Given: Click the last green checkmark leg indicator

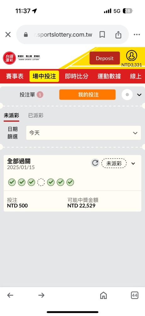Looking at the screenshot, I should click(x=70, y=182).
